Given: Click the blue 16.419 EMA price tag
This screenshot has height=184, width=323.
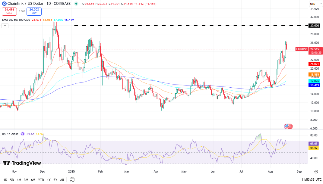Looking at the screenshot, I should coord(314,85).
